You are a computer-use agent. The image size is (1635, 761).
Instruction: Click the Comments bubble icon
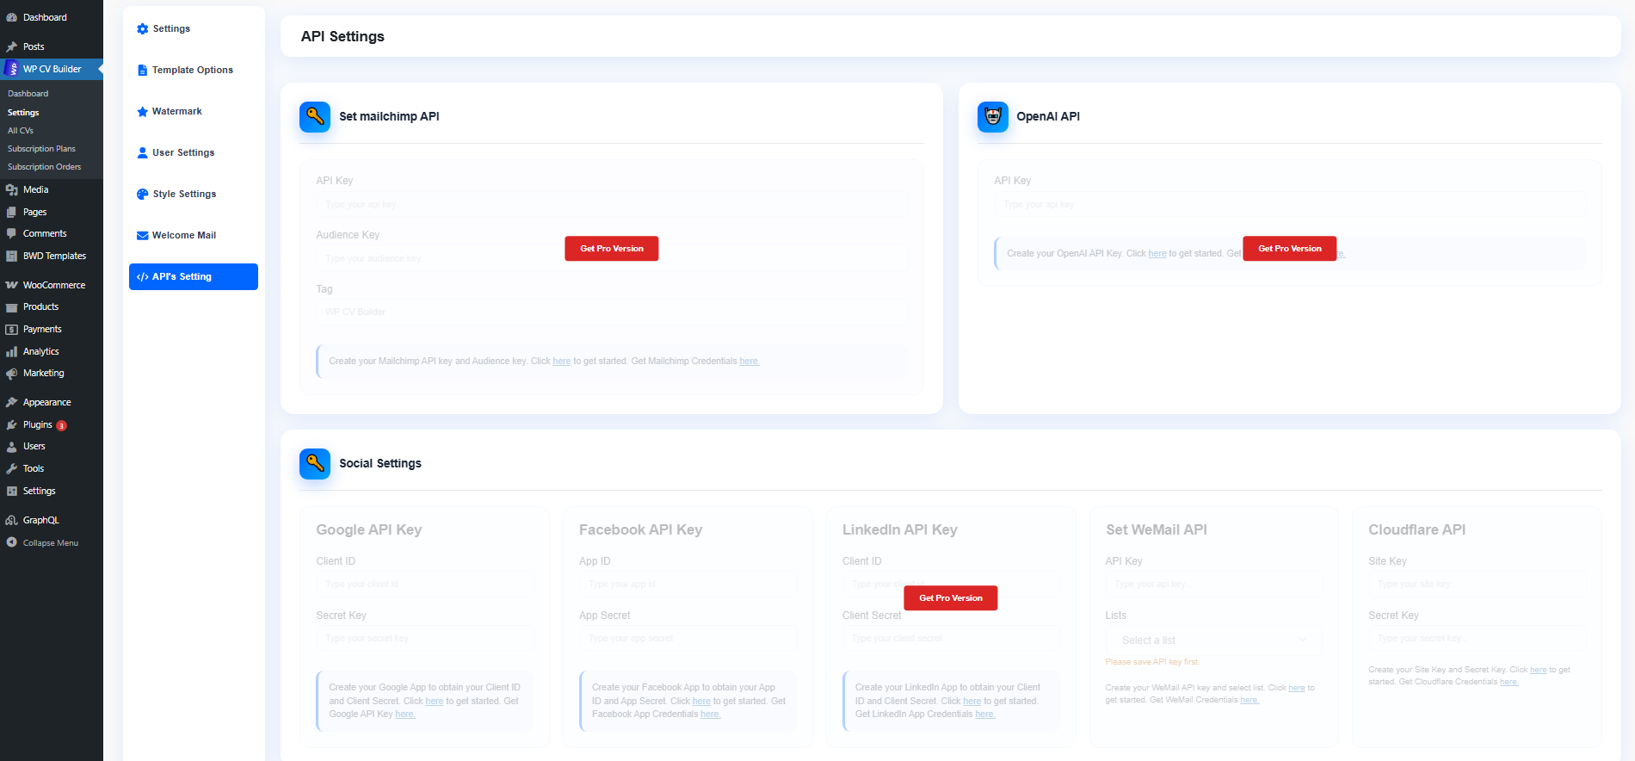(11, 233)
